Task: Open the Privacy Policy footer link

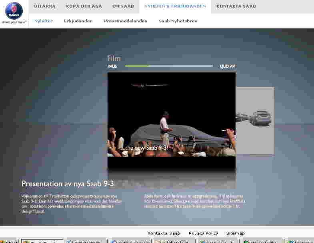Action: tap(203, 233)
